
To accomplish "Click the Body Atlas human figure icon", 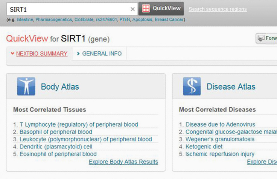I will pyautogui.click(x=26, y=87).
